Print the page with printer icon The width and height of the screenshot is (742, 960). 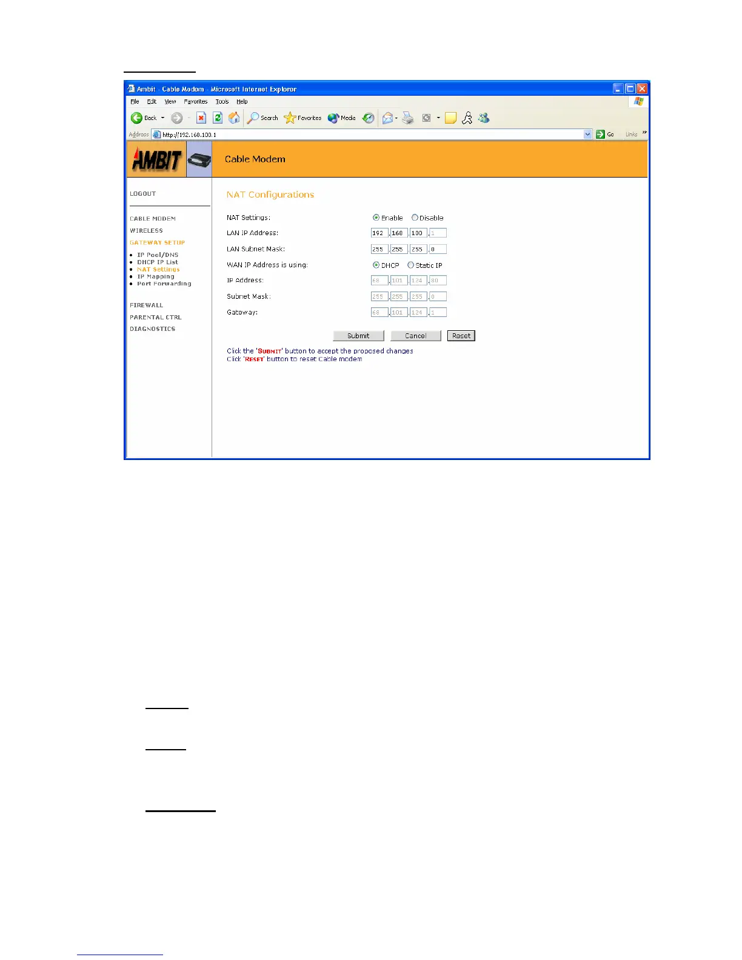(x=408, y=118)
